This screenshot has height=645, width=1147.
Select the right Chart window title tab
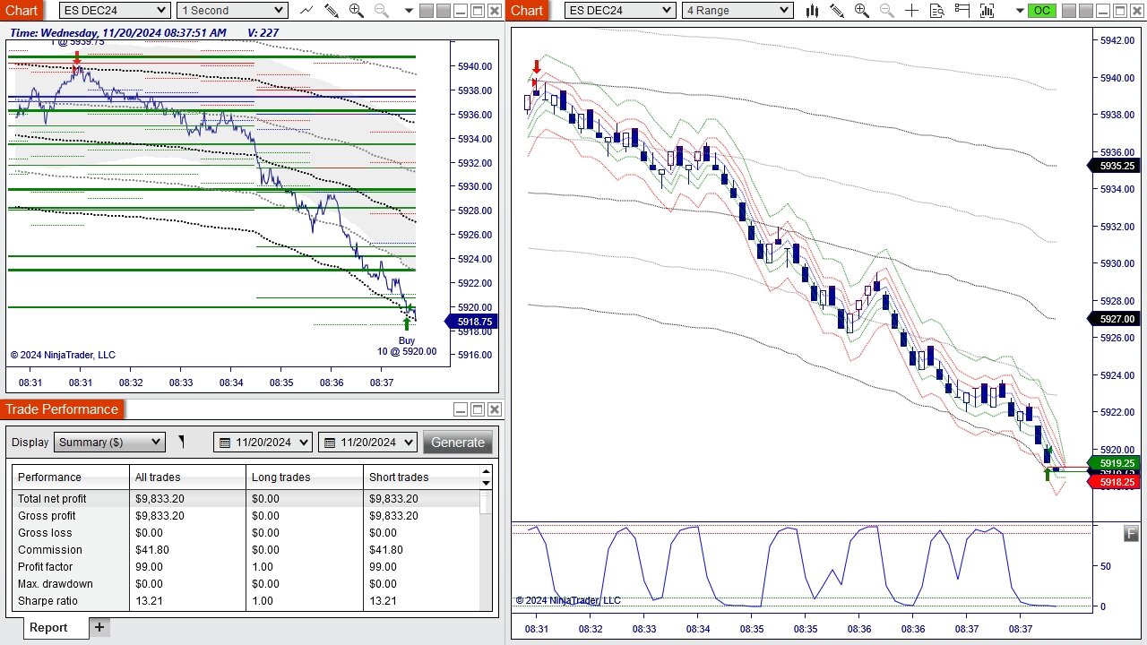[527, 11]
